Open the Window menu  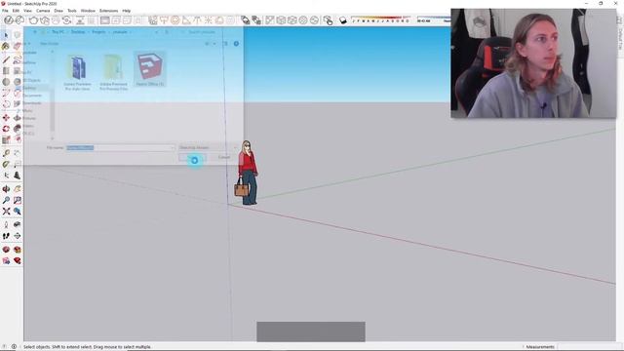tap(88, 11)
